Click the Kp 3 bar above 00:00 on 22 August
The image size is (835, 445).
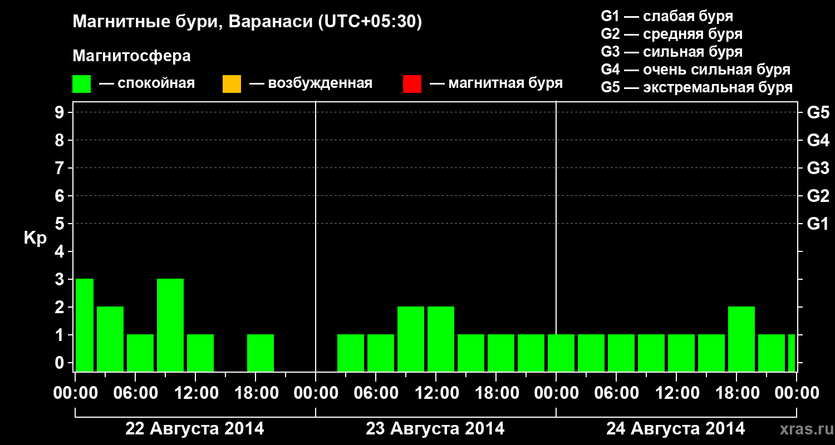(85, 325)
